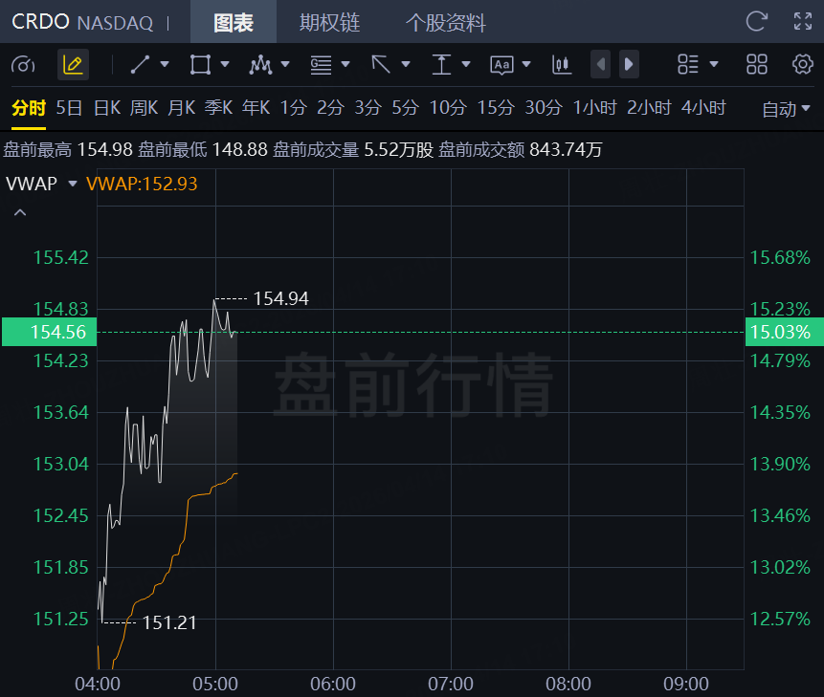Select the 月K timeframe
The image size is (824, 697).
pos(181,108)
